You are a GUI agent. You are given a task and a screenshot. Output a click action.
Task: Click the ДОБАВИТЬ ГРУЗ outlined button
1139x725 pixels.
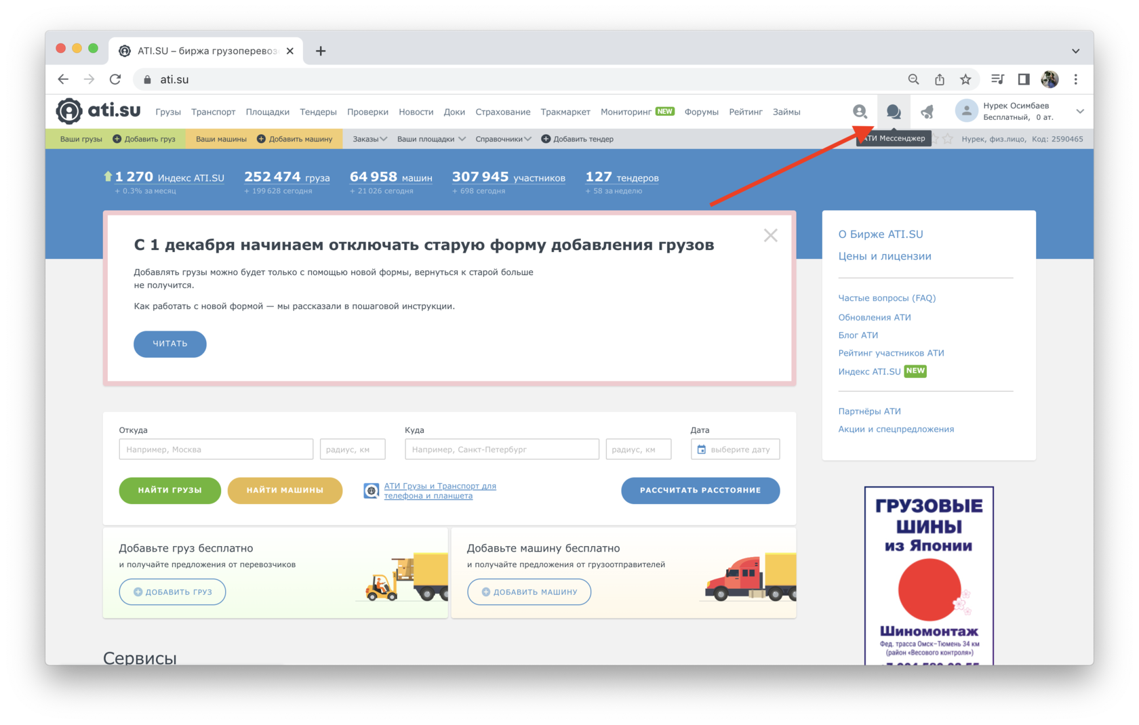pos(172,592)
